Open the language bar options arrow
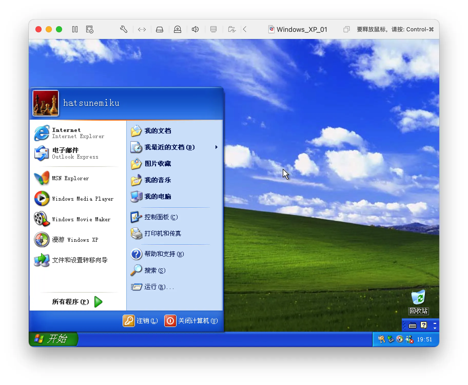The height and width of the screenshot is (385, 468). point(435,328)
